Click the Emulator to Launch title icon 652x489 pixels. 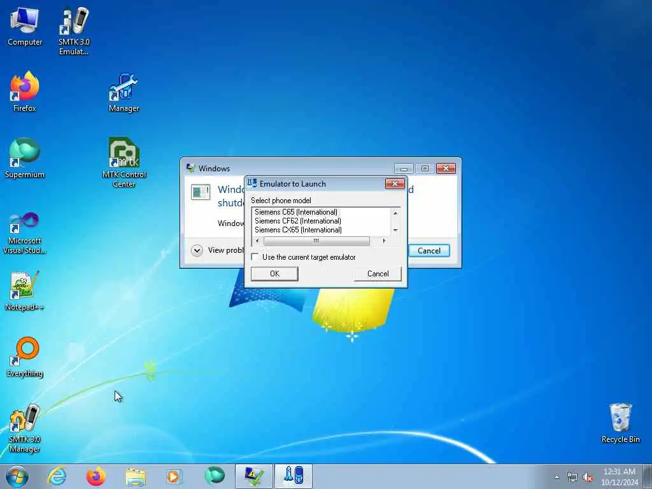click(x=252, y=183)
